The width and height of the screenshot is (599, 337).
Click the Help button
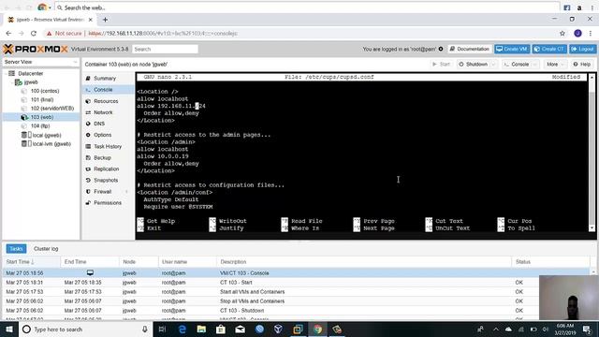582,65
